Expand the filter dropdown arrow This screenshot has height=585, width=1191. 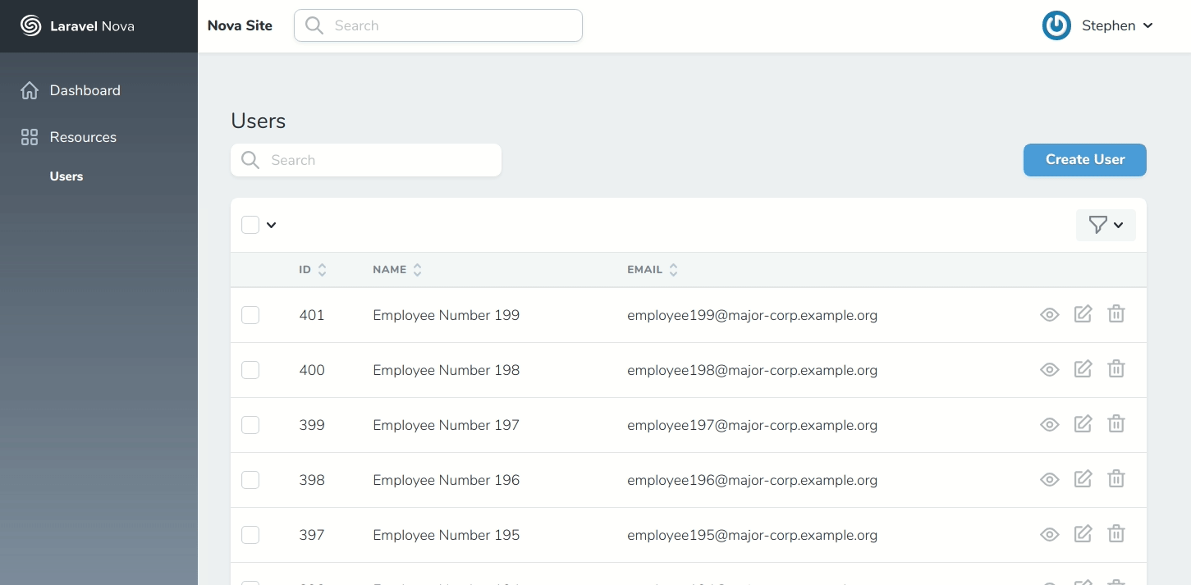pyautogui.click(x=1118, y=225)
